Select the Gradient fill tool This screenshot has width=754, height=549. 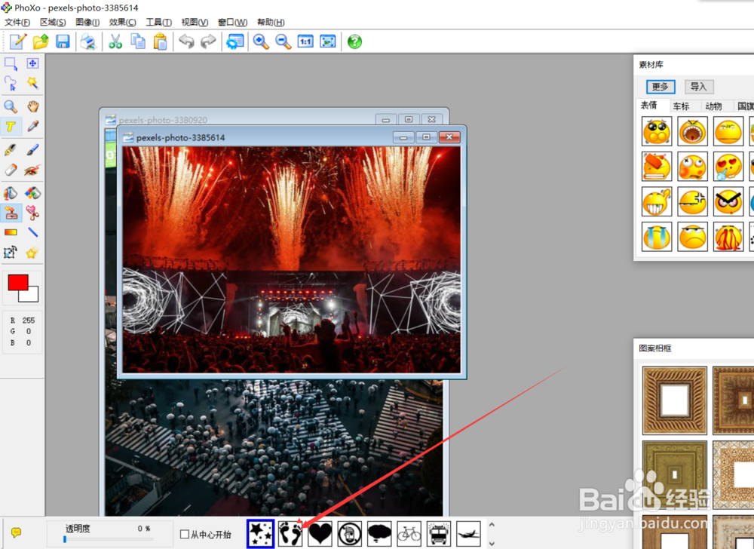click(x=11, y=233)
